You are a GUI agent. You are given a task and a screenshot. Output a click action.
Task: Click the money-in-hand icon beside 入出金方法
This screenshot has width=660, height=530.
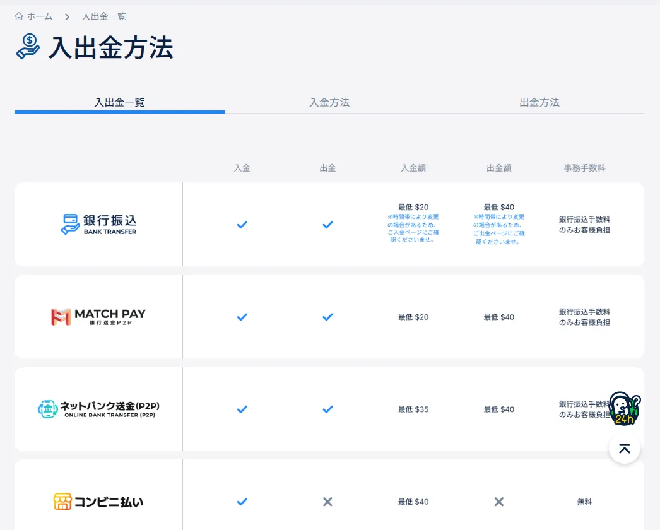28,47
